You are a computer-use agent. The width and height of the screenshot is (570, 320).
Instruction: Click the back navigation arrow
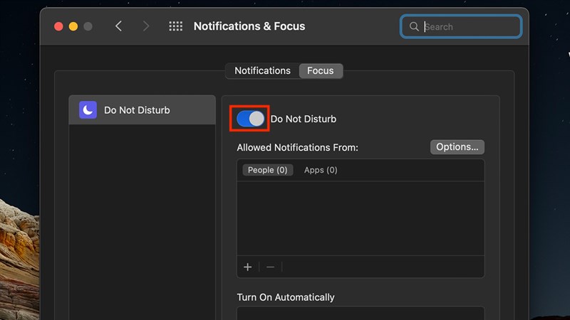(x=118, y=26)
